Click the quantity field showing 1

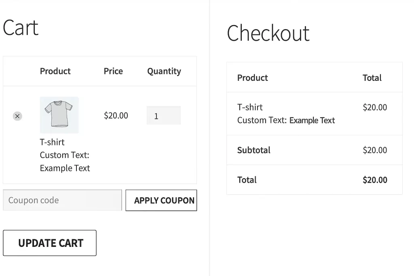point(163,116)
